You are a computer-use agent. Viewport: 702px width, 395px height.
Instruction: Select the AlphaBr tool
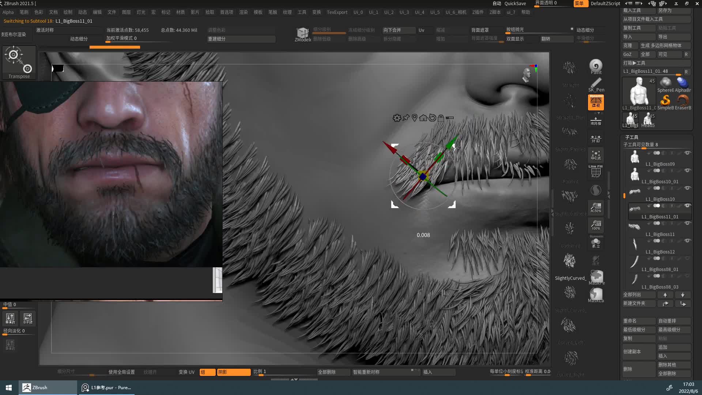point(683,85)
